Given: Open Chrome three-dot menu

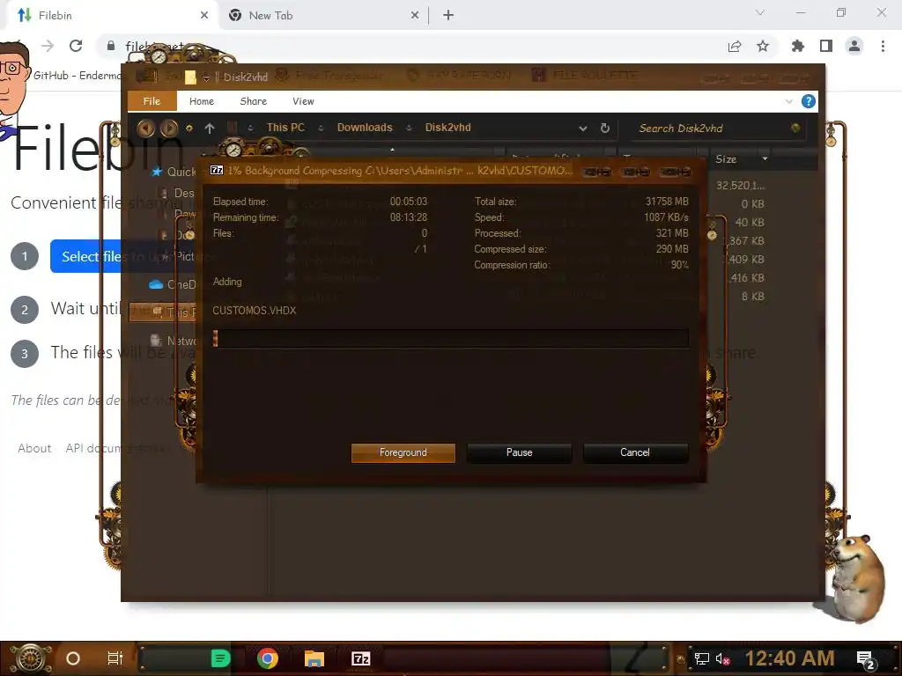Looking at the screenshot, I should [x=883, y=46].
